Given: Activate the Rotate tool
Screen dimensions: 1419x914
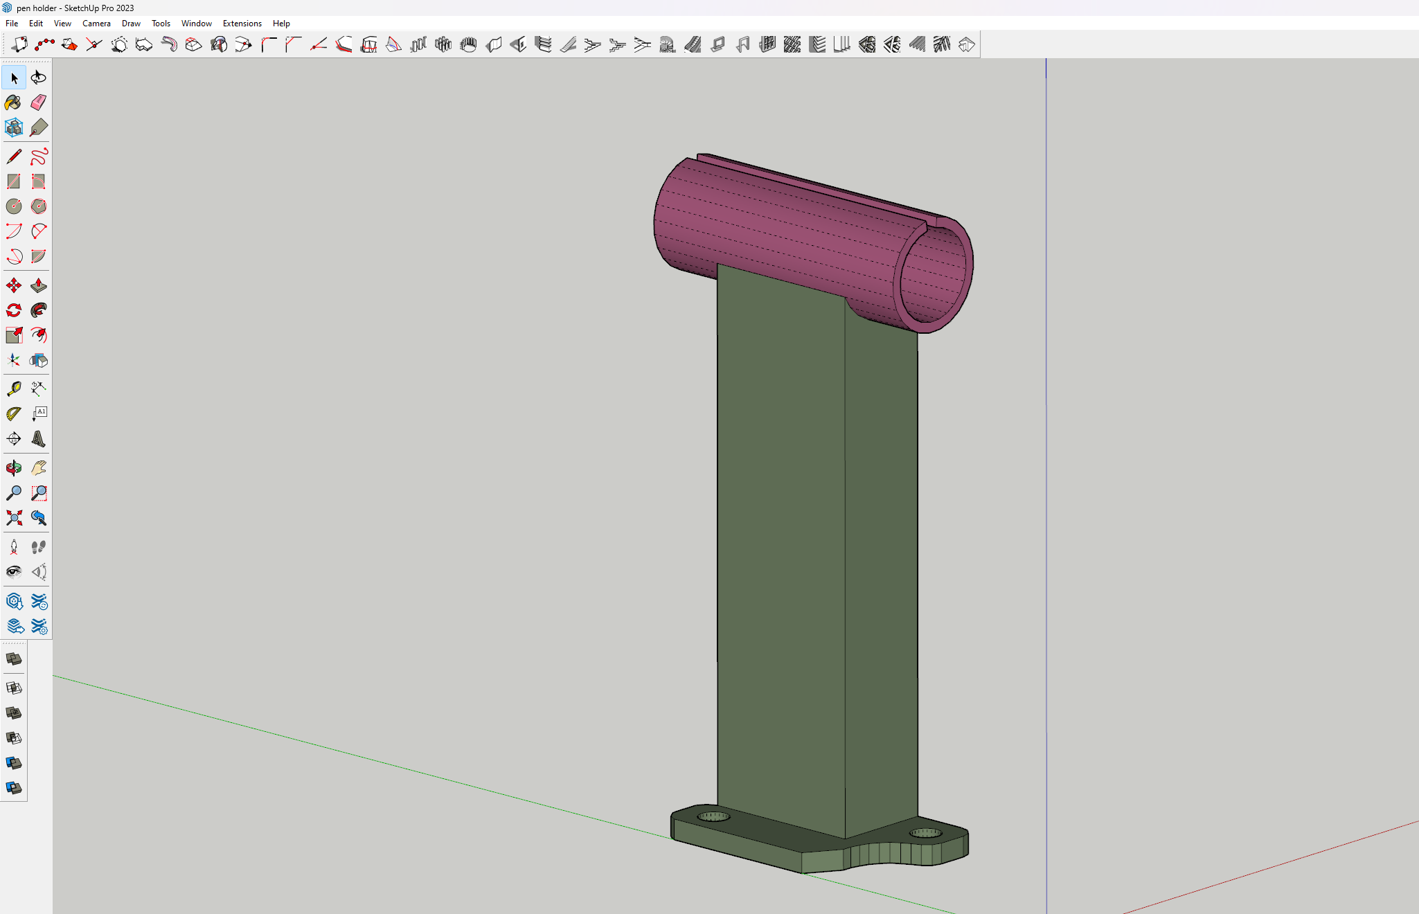Looking at the screenshot, I should click(x=13, y=310).
